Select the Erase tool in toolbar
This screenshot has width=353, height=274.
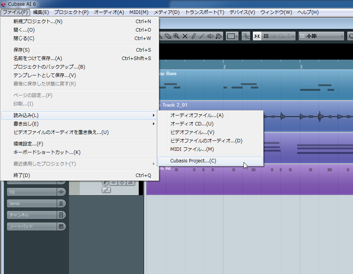pos(168,36)
